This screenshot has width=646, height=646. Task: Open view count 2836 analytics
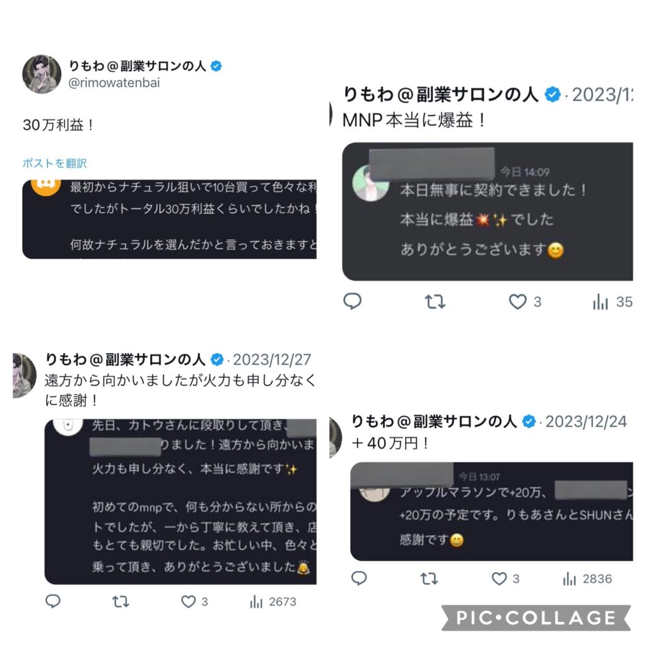[587, 579]
